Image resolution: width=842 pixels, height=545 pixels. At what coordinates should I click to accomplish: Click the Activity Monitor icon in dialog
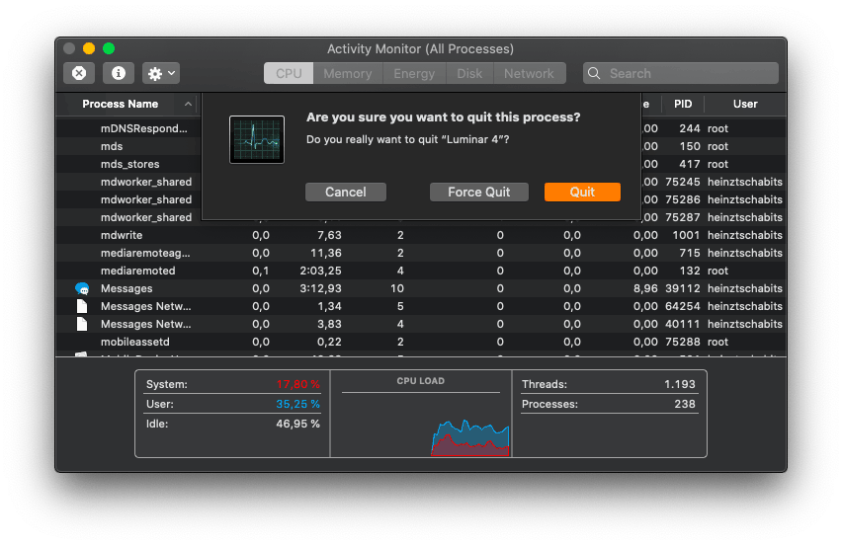click(257, 140)
